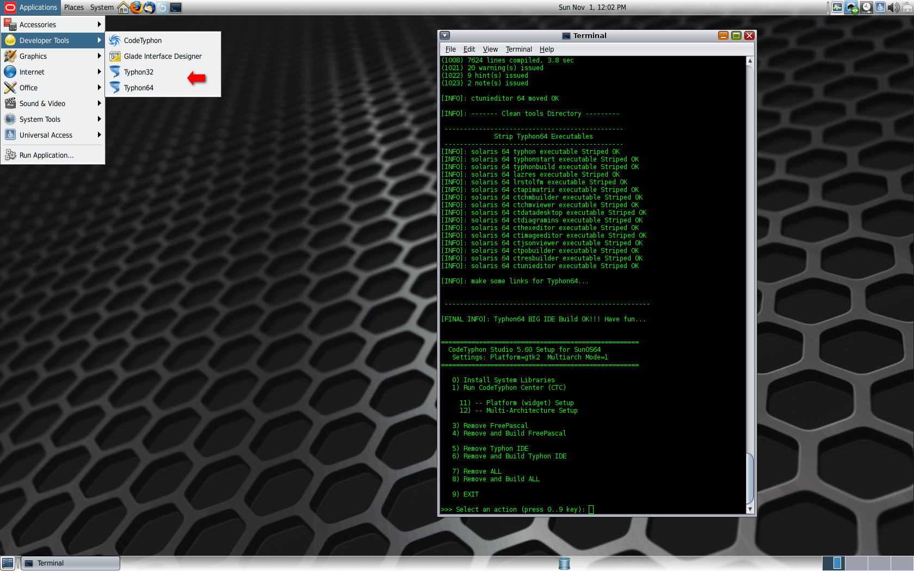The height and width of the screenshot is (571, 914).
Task: Click the terminal vertical scrollbar thumb
Action: click(750, 479)
